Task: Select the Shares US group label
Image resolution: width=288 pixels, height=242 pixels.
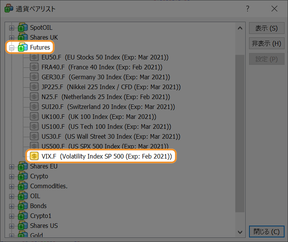Action: coord(44,226)
